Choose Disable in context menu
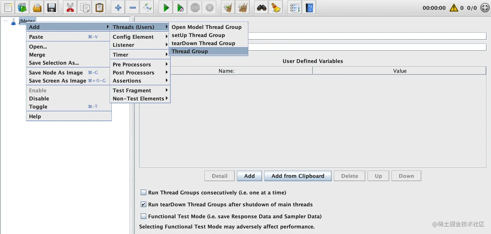Screen dimensions: 491x234 point(68,98)
